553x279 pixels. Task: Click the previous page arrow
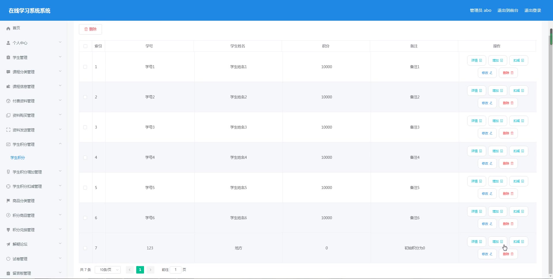pos(130,270)
